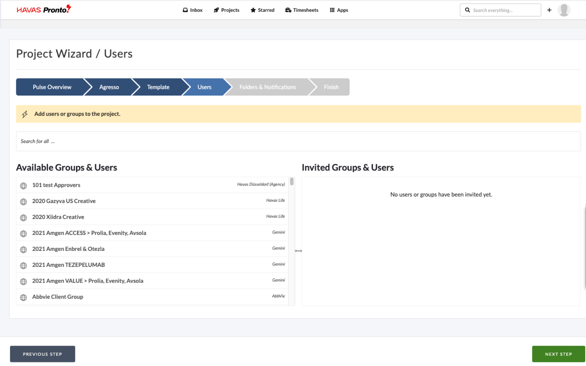Select 2021 Amgen Enbrel & Otezla group
Image resolution: width=586 pixels, height=366 pixels.
(x=153, y=249)
